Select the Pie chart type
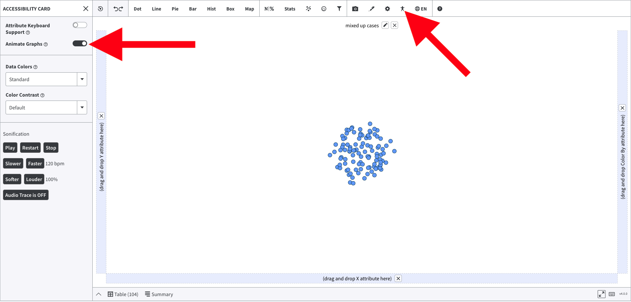The height and width of the screenshot is (302, 631). point(175,9)
